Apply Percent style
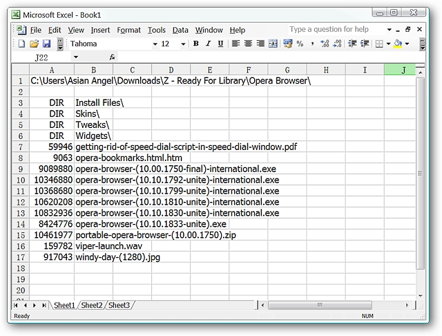Image resolution: width=442 pixels, height=336 pixels. pos(300,44)
